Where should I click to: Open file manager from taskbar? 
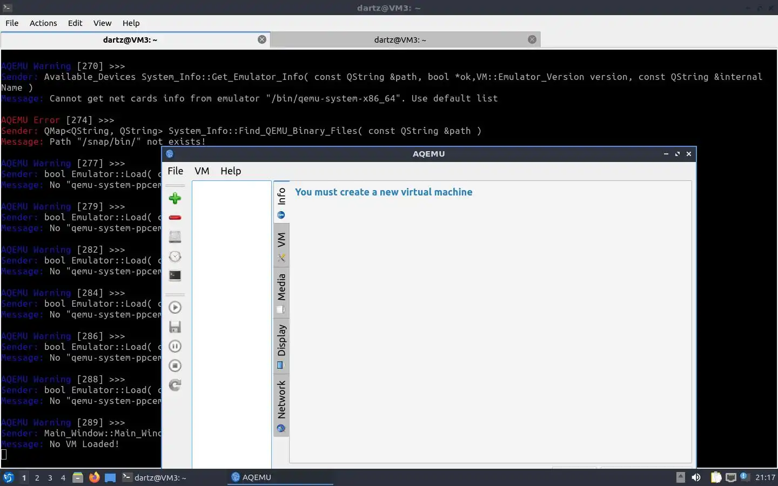[x=78, y=477]
